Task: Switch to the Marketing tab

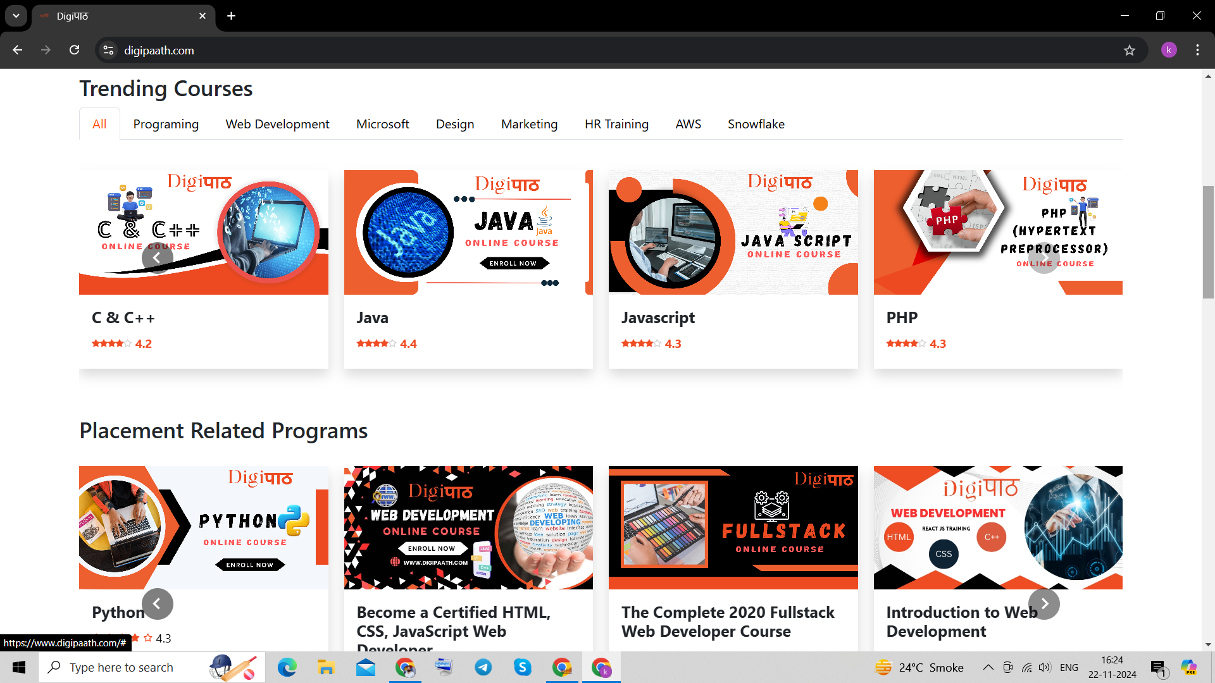Action: point(529,124)
